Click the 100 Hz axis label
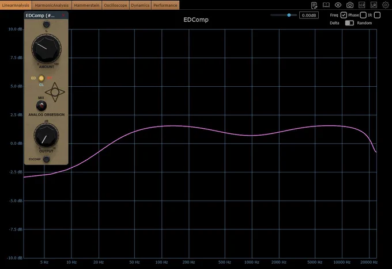The height and width of the screenshot is (269, 392). pos(161,262)
